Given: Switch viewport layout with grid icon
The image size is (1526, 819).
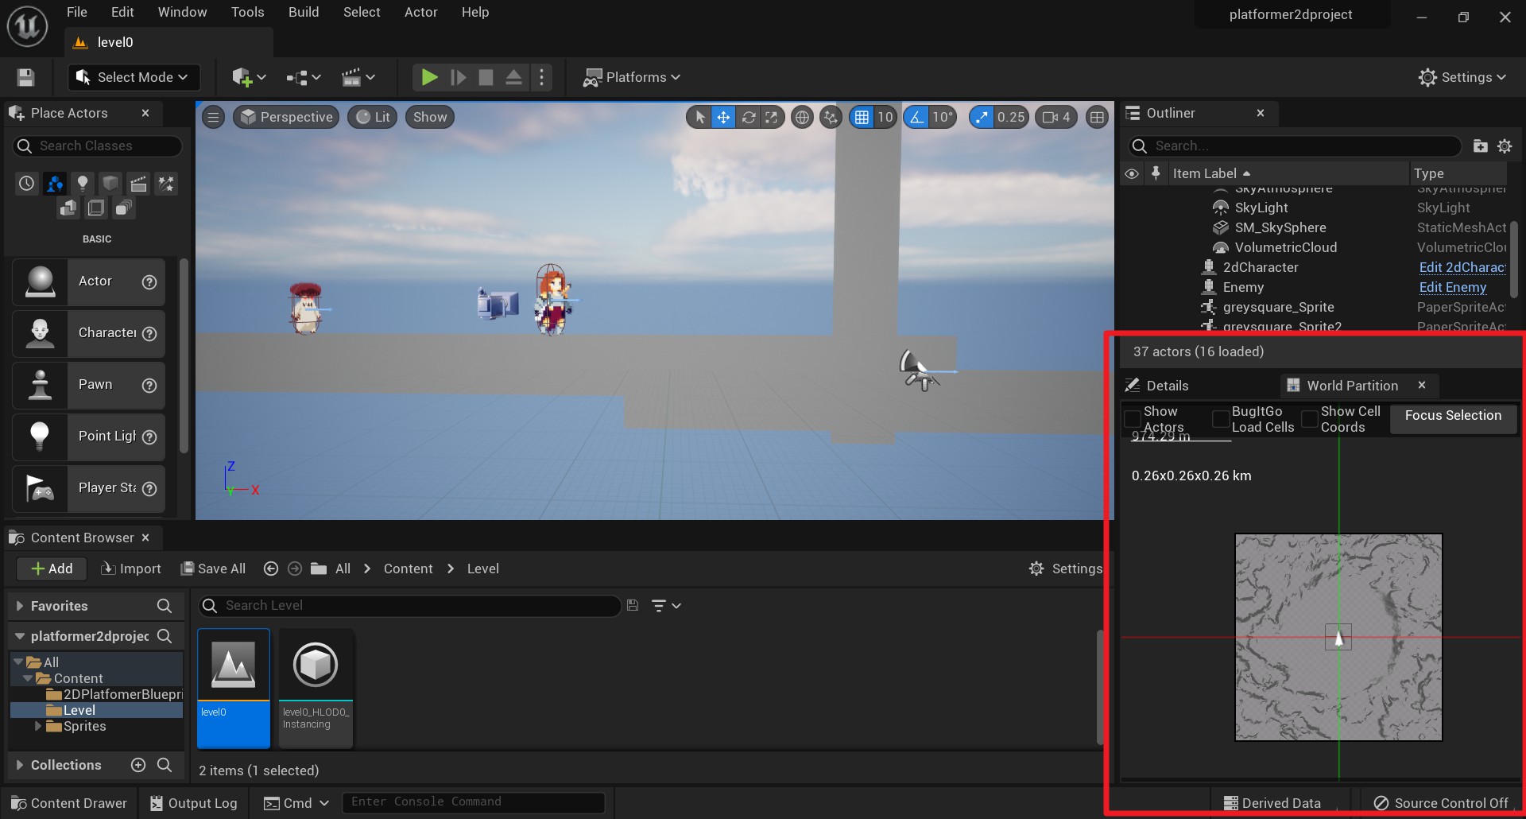Looking at the screenshot, I should coord(1097,118).
